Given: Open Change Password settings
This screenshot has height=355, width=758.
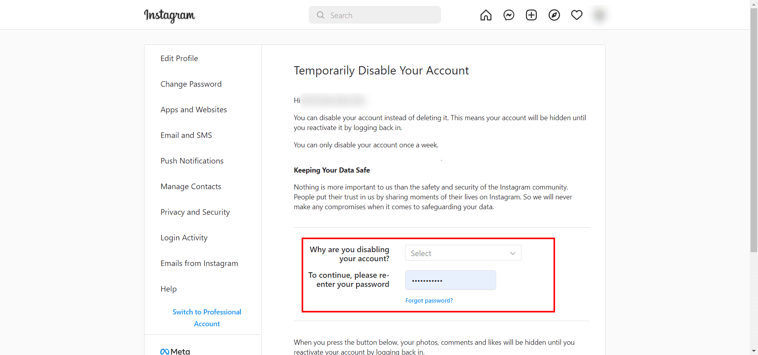Looking at the screenshot, I should 191,84.
